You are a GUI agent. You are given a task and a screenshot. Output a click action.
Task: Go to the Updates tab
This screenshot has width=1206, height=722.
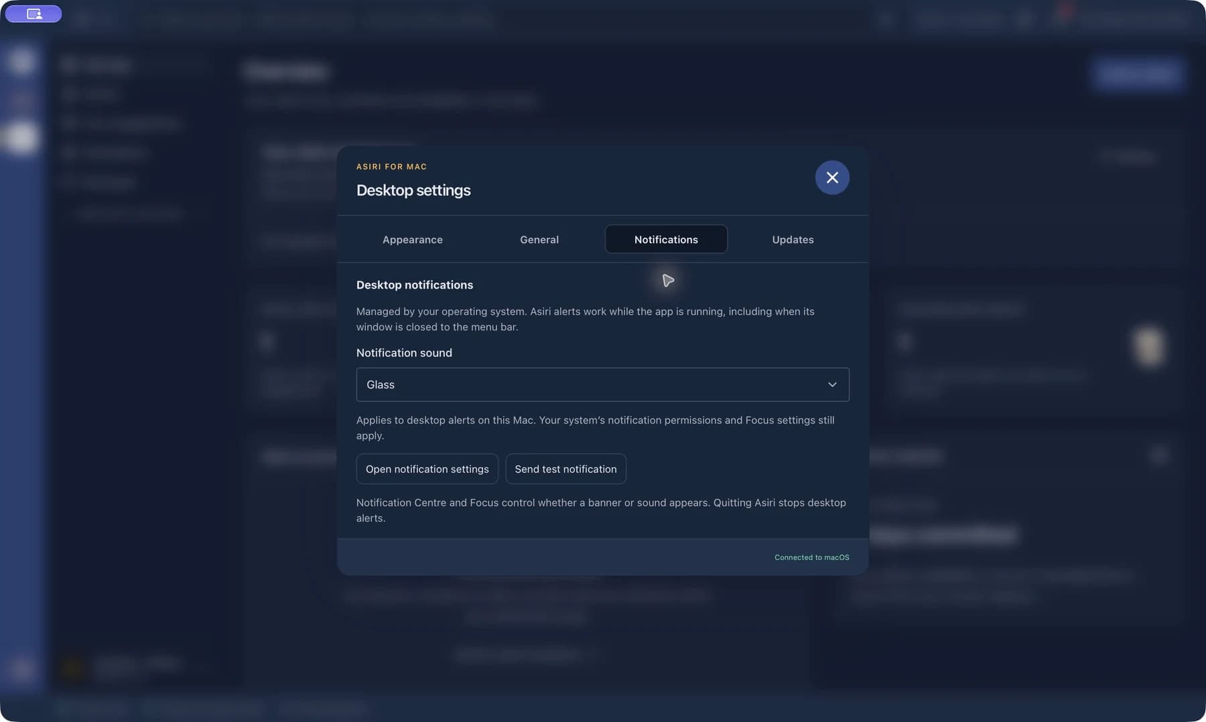pos(793,239)
